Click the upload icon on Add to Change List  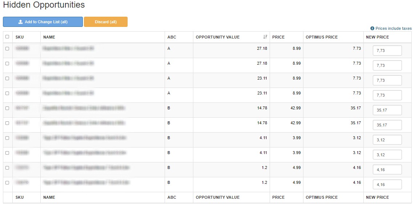[20, 22]
